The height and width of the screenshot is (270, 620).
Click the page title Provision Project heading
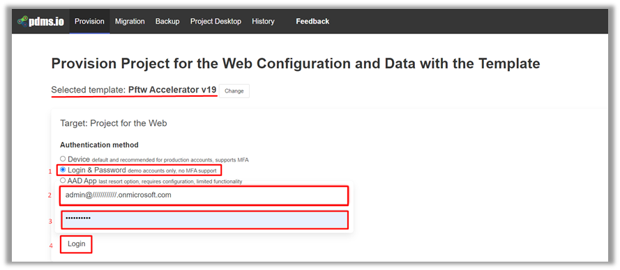pos(296,63)
